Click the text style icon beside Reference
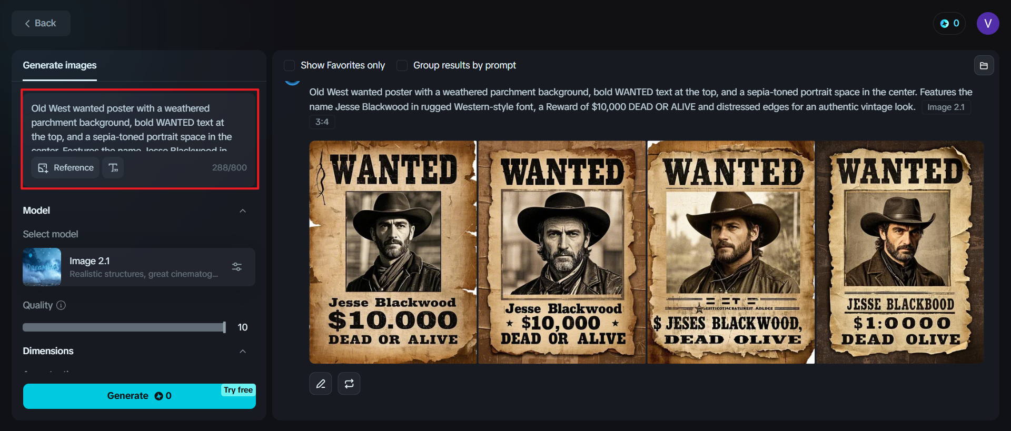The height and width of the screenshot is (431, 1011). click(113, 167)
